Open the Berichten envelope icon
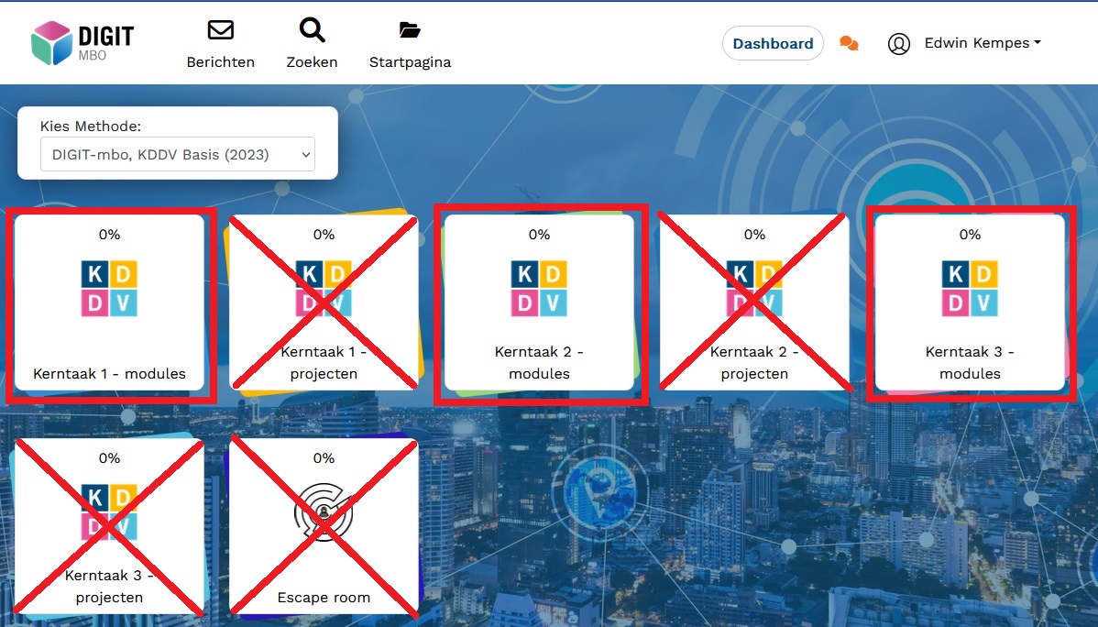This screenshot has width=1098, height=627. pos(221,30)
